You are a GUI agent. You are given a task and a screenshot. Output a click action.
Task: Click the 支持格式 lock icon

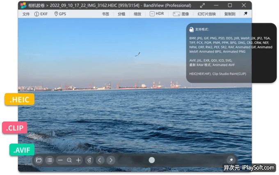click(x=192, y=30)
